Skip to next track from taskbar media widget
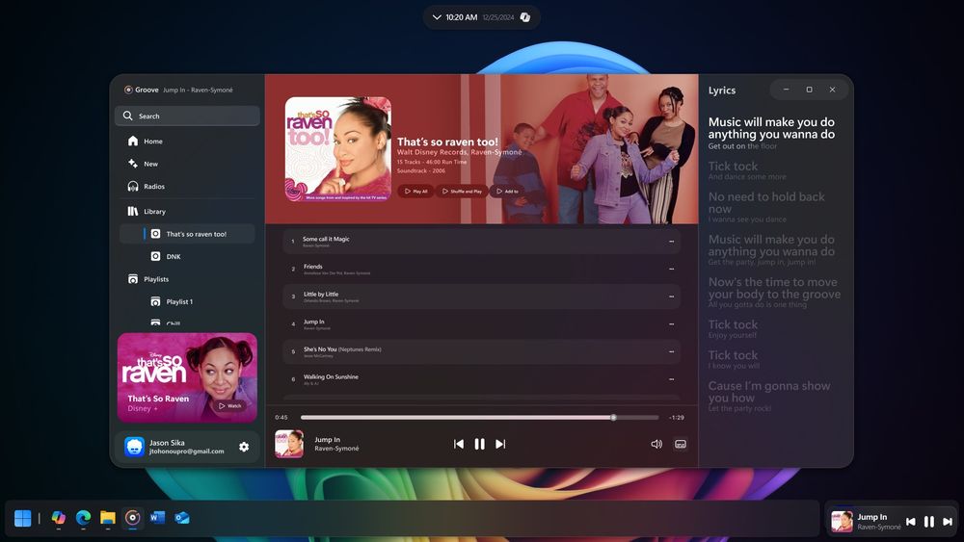Viewport: 964px width, 542px height. coord(948,521)
